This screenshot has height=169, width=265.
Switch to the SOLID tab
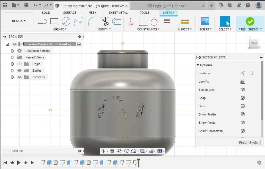point(46,13)
